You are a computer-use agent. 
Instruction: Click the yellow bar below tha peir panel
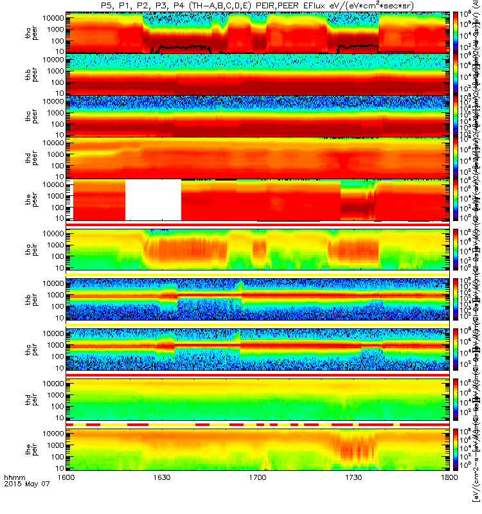click(x=258, y=275)
